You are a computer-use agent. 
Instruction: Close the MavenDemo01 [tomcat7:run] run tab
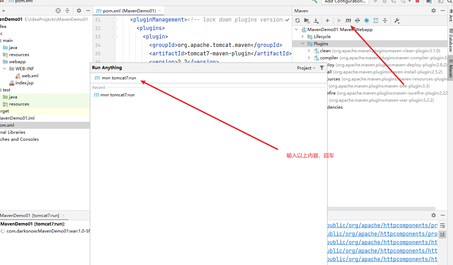pos(63,216)
